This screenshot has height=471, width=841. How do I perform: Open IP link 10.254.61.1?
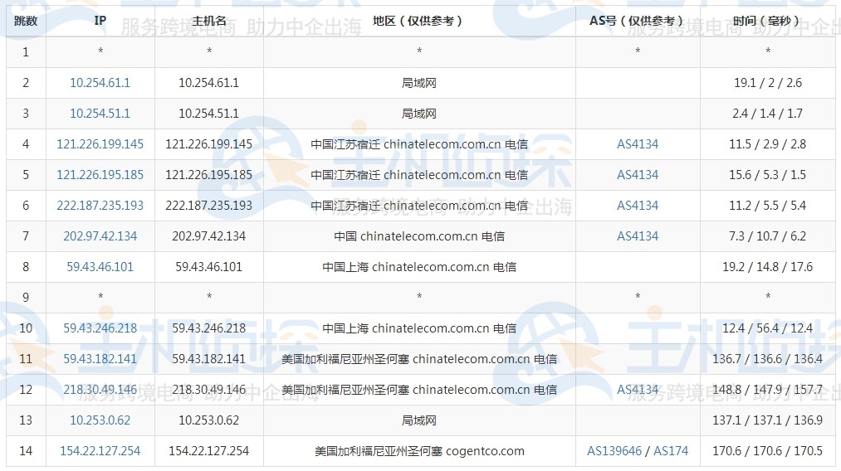click(100, 83)
